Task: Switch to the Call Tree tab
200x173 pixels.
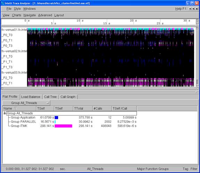Action: pyautogui.click(x=50, y=97)
